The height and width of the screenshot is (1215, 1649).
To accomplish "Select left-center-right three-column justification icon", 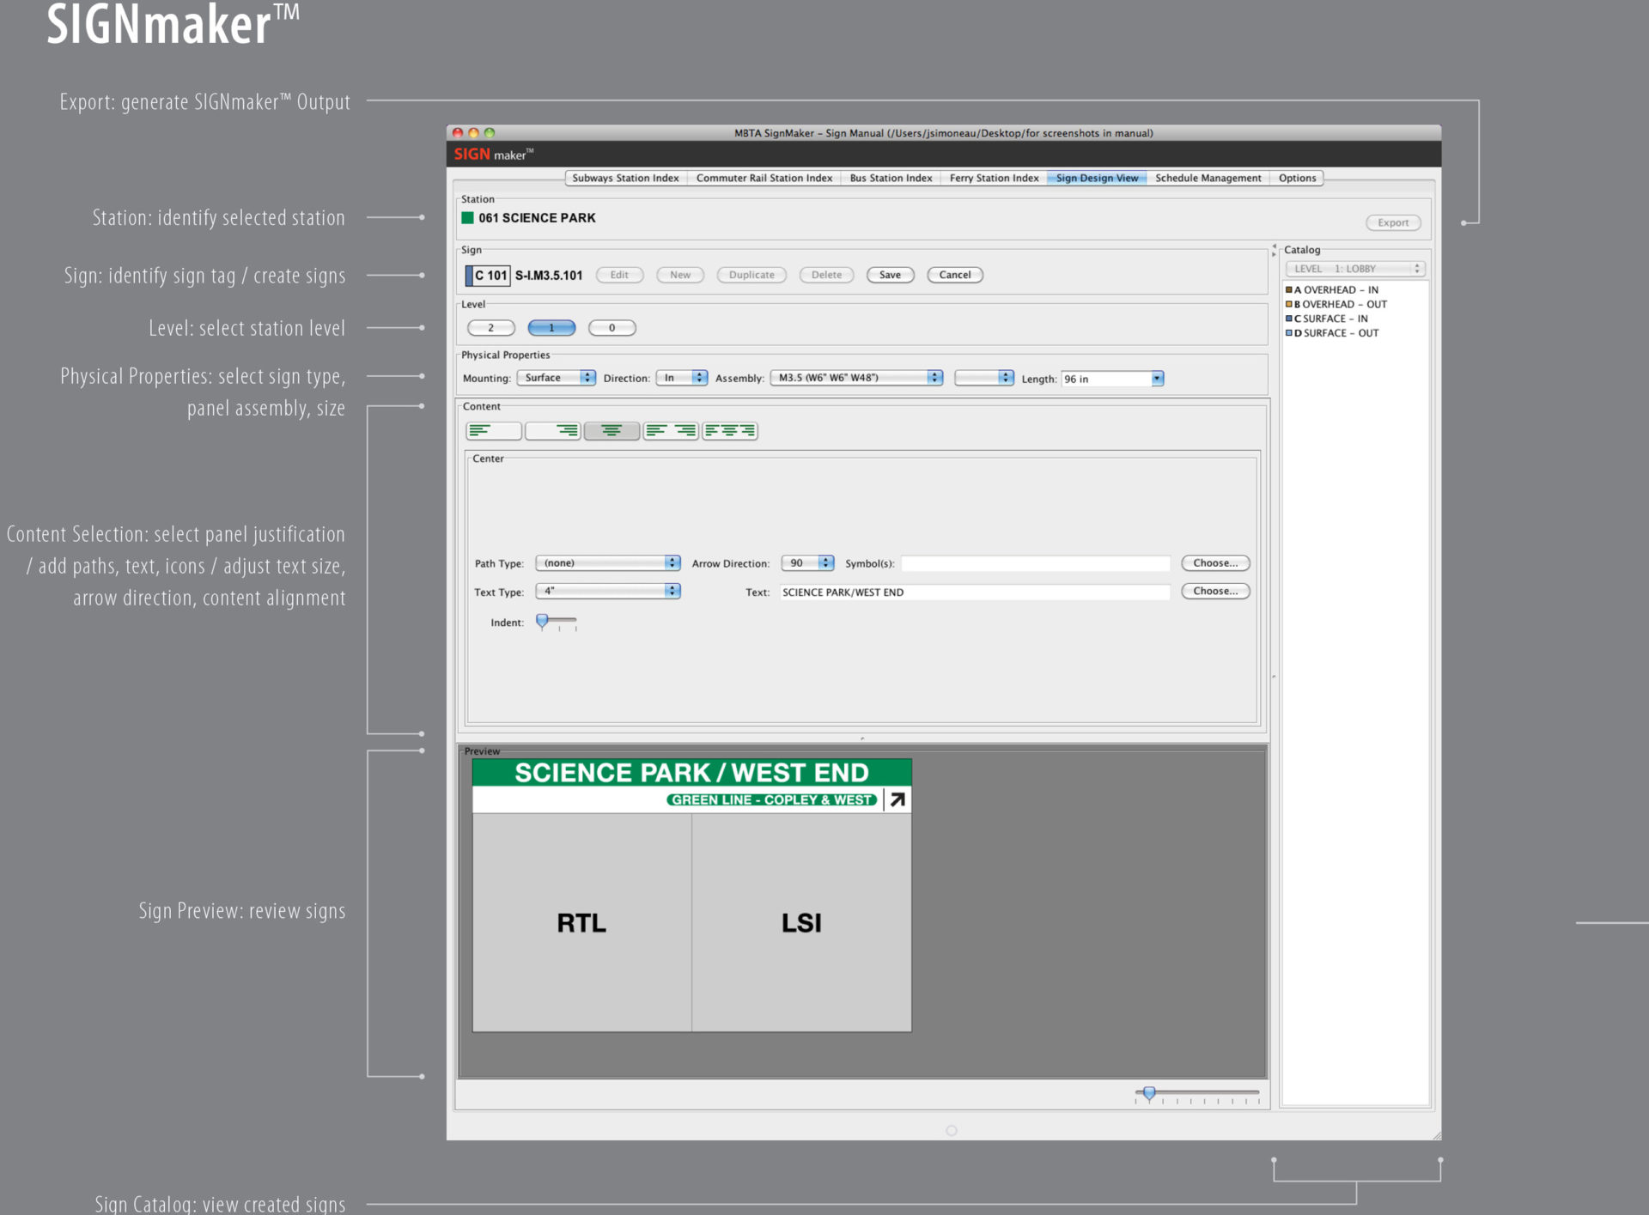I will click(730, 431).
